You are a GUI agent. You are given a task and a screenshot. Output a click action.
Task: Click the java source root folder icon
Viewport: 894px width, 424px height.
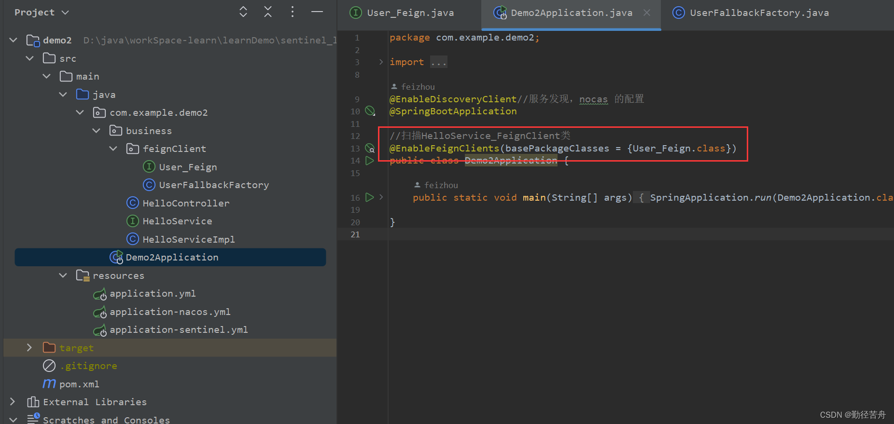click(x=83, y=95)
